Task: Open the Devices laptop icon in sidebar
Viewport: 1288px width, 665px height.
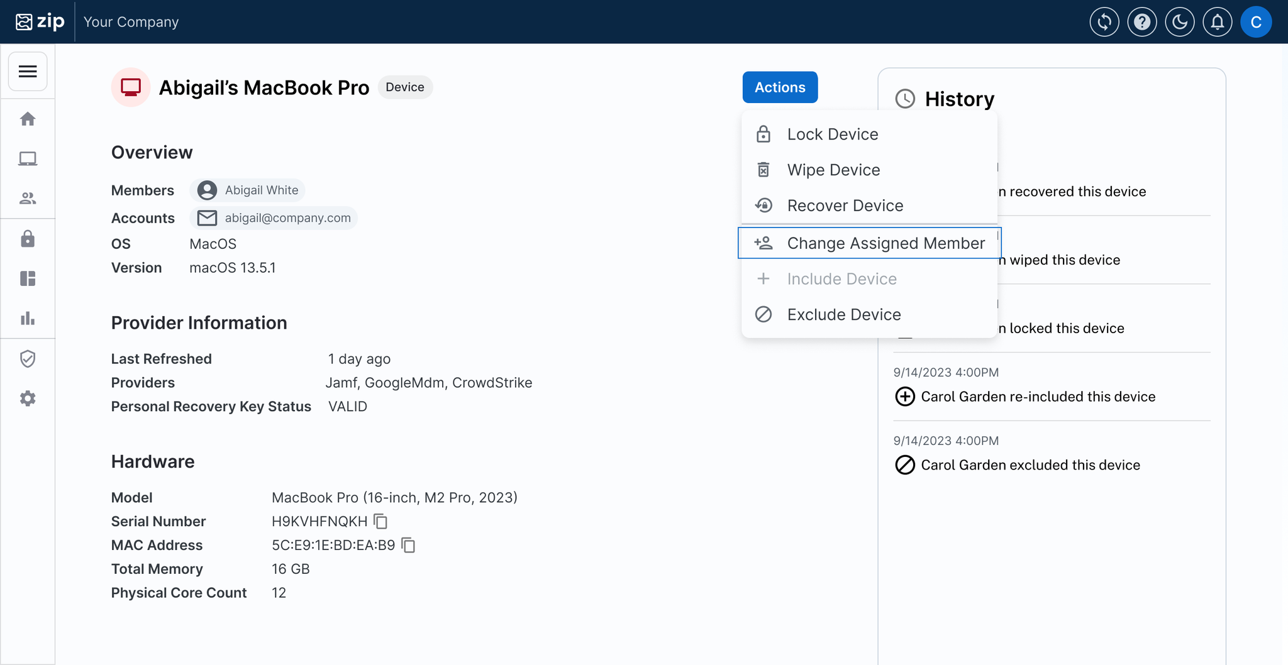Action: point(28,159)
